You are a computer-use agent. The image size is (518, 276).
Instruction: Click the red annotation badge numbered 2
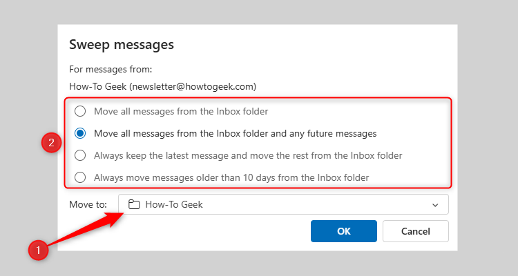(x=48, y=144)
